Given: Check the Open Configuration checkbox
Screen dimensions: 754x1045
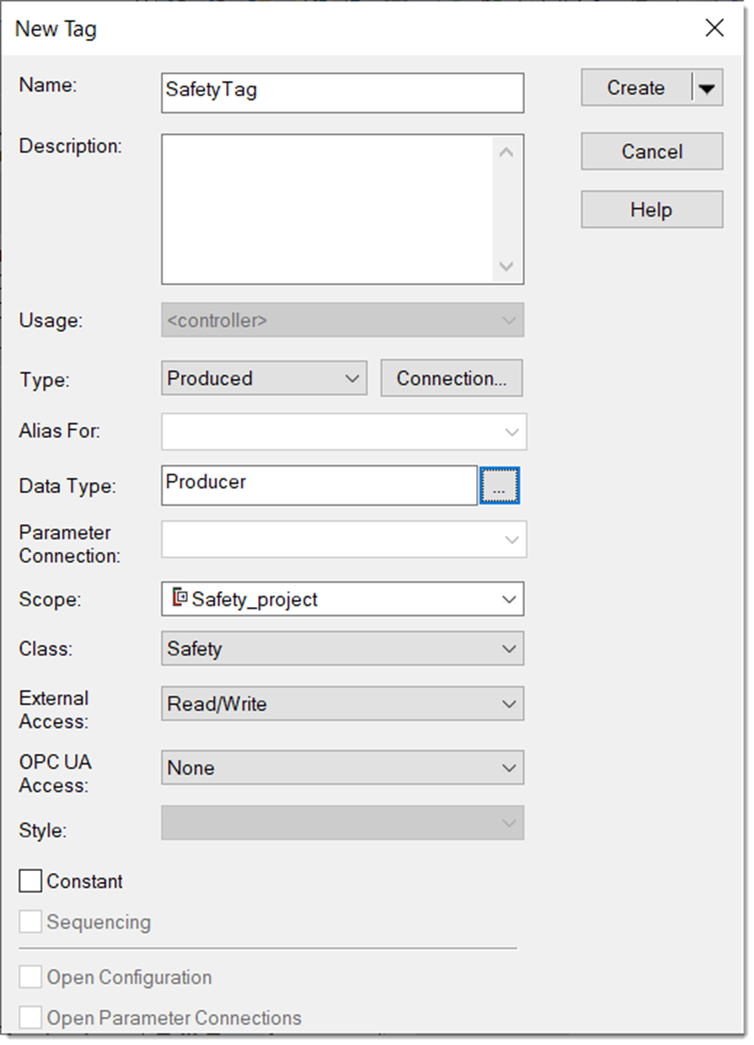Looking at the screenshot, I should point(30,977).
